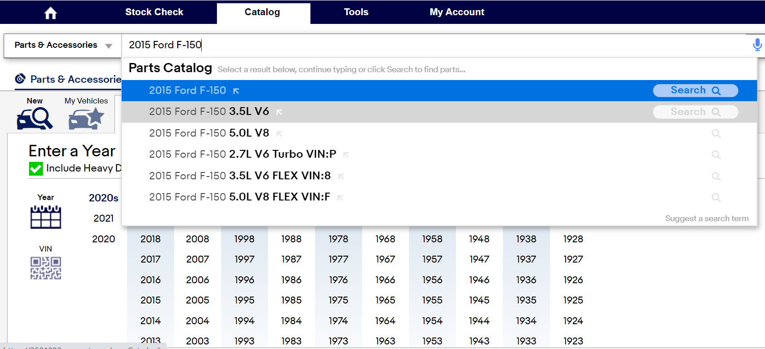The image size is (765, 349).
Task: Click the magnifier icon for 3.5L V6 FLEX suggestion
Action: click(x=716, y=176)
